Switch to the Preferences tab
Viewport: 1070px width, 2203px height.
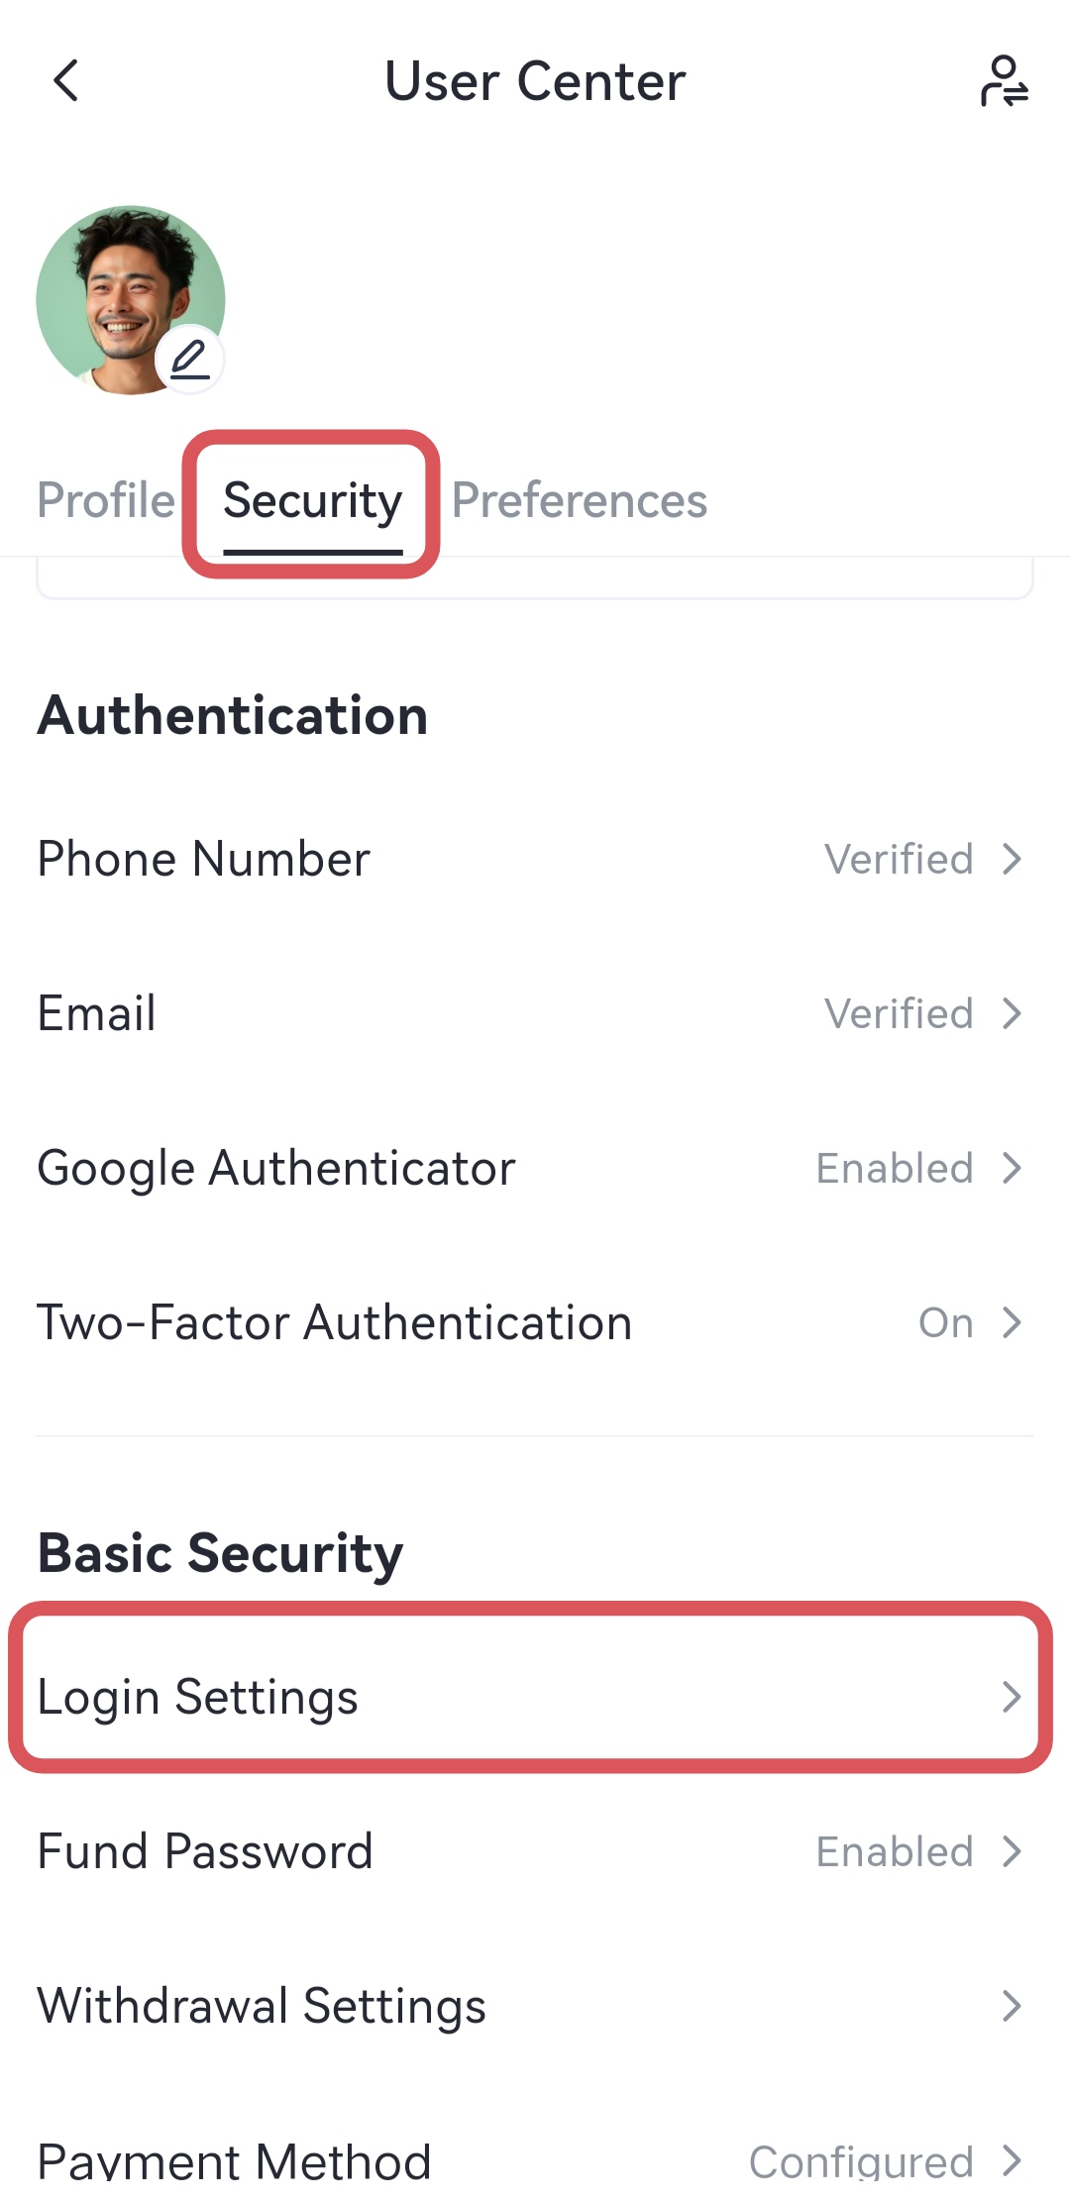tap(580, 500)
